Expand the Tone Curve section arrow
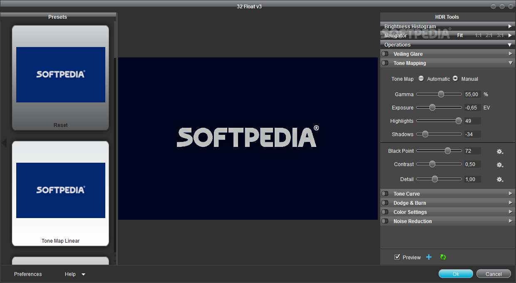 click(510, 194)
